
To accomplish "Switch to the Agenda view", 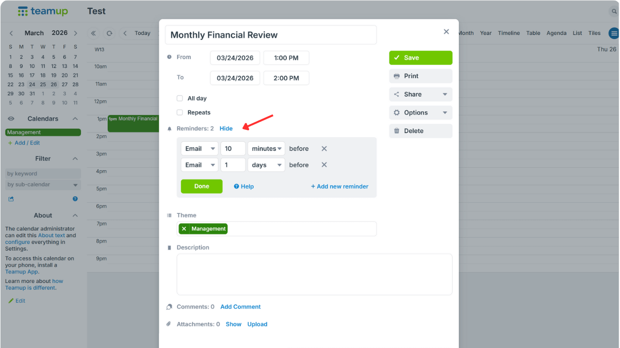I will click(x=556, y=33).
